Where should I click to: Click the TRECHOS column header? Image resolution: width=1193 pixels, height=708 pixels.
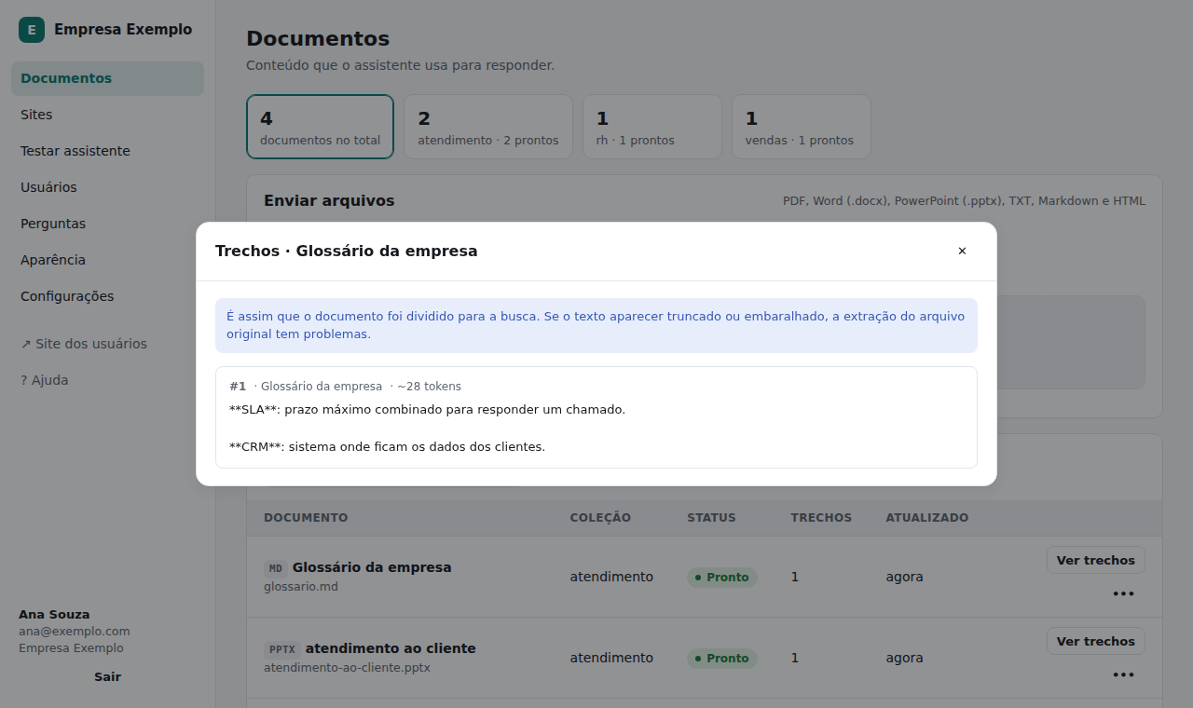821,518
